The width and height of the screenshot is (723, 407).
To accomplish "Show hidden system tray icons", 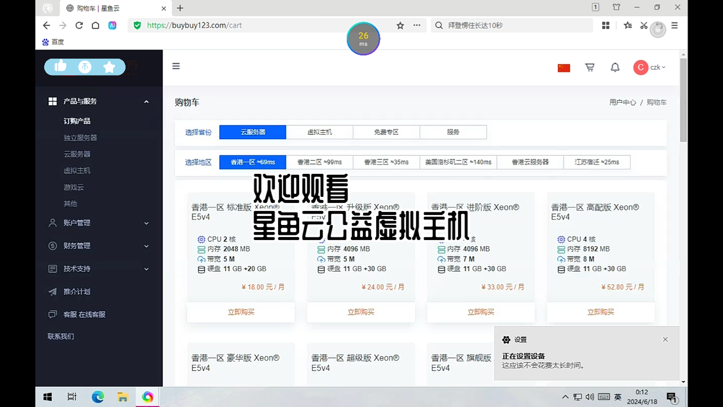I will [565, 397].
